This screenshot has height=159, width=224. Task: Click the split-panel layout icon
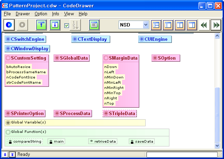pos(180,25)
